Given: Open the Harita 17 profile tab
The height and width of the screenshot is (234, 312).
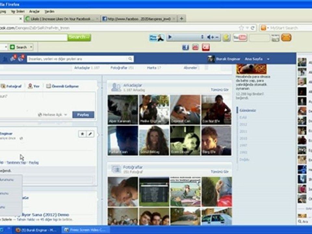Looking at the screenshot, I should tap(154, 68).
